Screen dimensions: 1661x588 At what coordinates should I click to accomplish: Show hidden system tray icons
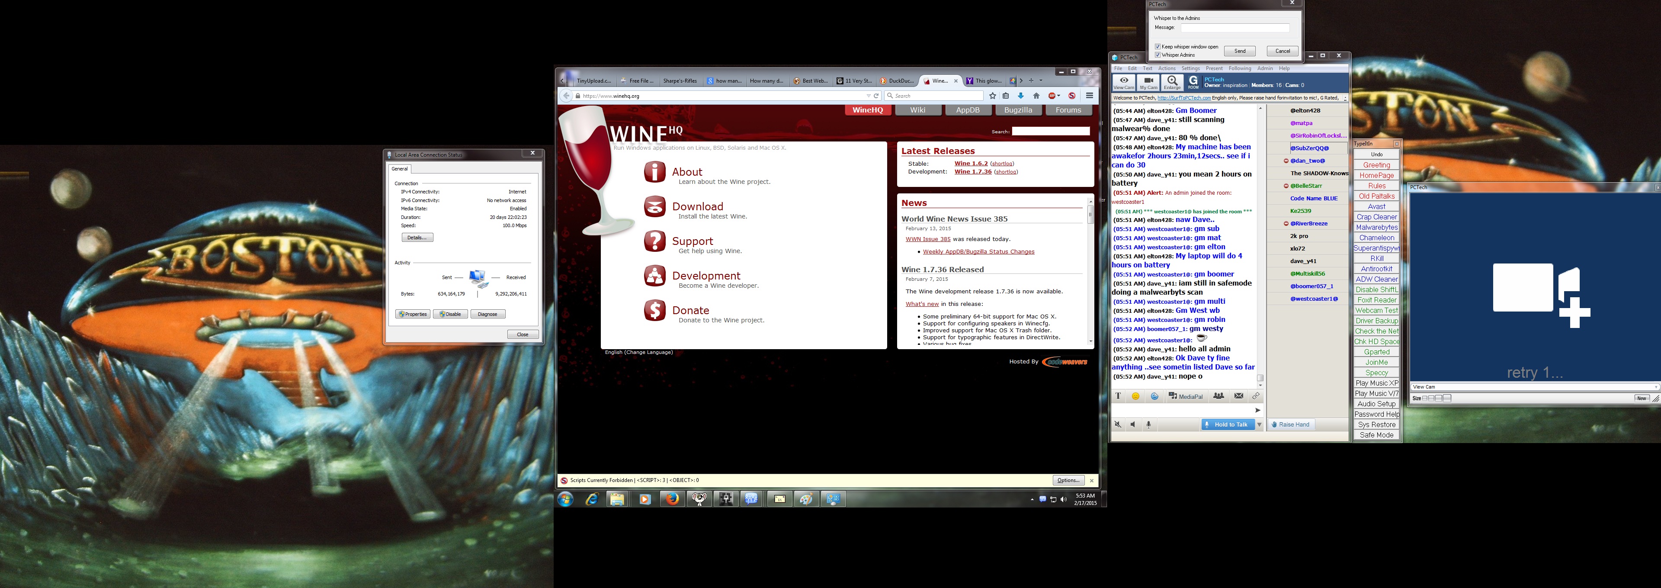pyautogui.click(x=1032, y=500)
